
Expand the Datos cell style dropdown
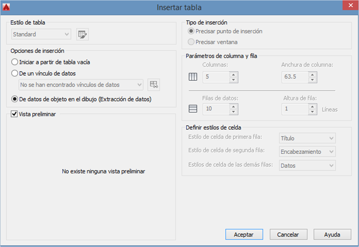click(307, 166)
